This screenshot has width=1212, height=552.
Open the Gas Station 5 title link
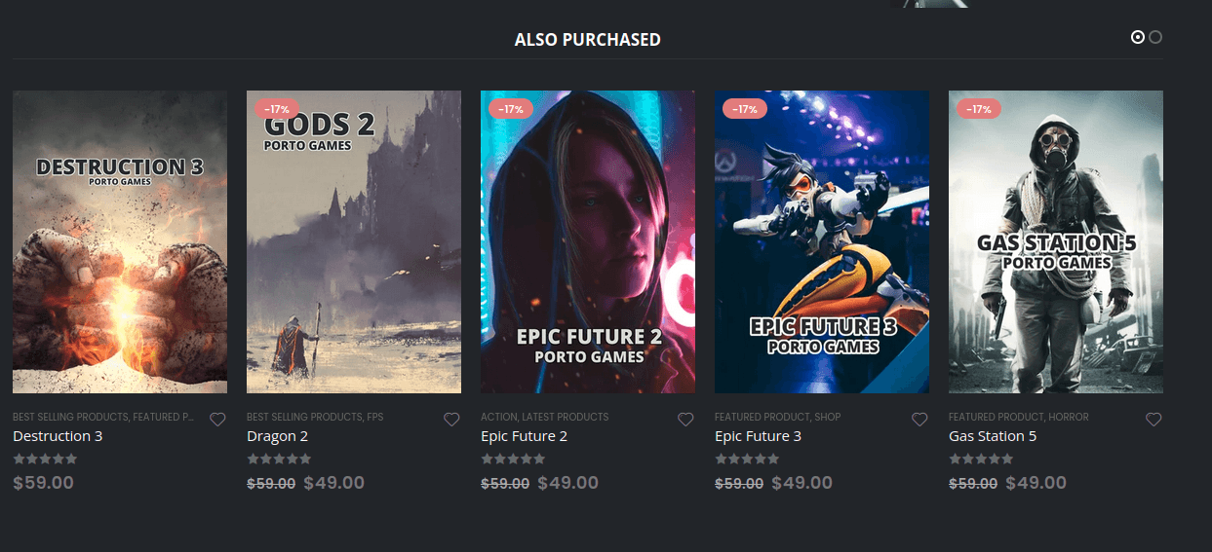[x=992, y=436]
